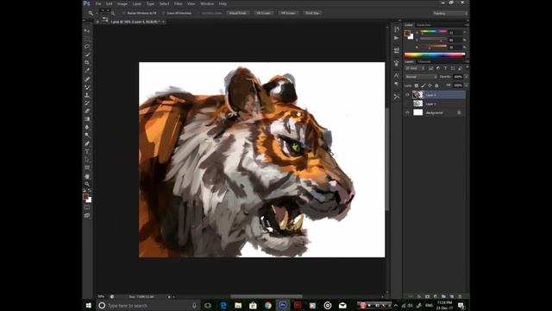Screen dimensions: 552x311
Task: Select the Clone Stamp tool
Action: [x=87, y=95]
